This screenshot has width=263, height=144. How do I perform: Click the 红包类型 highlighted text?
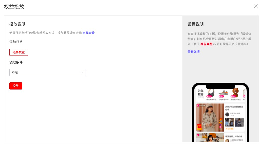[206, 44]
